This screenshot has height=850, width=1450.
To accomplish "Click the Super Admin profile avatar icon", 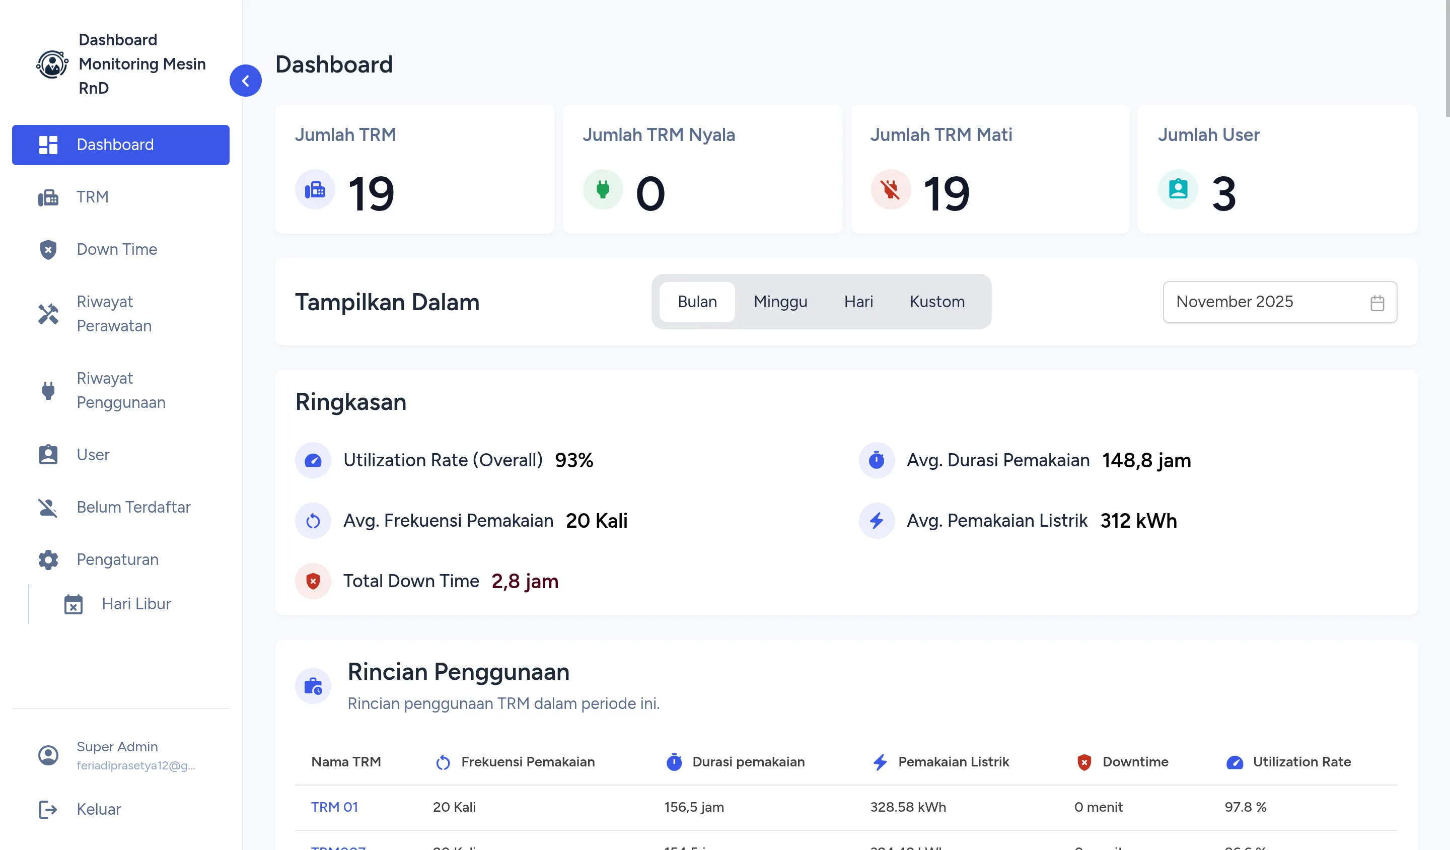I will click(x=48, y=755).
